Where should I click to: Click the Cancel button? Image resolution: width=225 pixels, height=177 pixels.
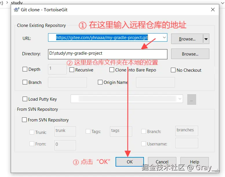(x=162, y=162)
